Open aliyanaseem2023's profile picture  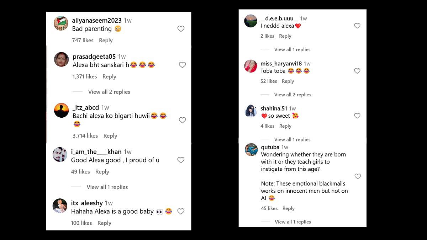[x=61, y=23]
